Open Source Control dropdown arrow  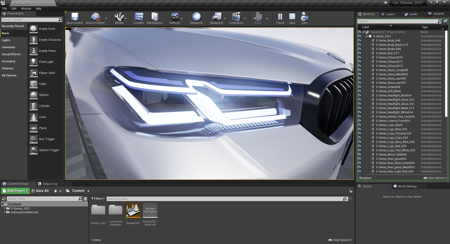point(106,19)
